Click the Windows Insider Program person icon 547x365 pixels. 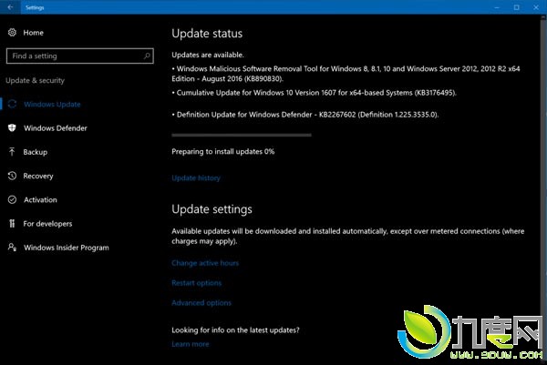point(12,248)
